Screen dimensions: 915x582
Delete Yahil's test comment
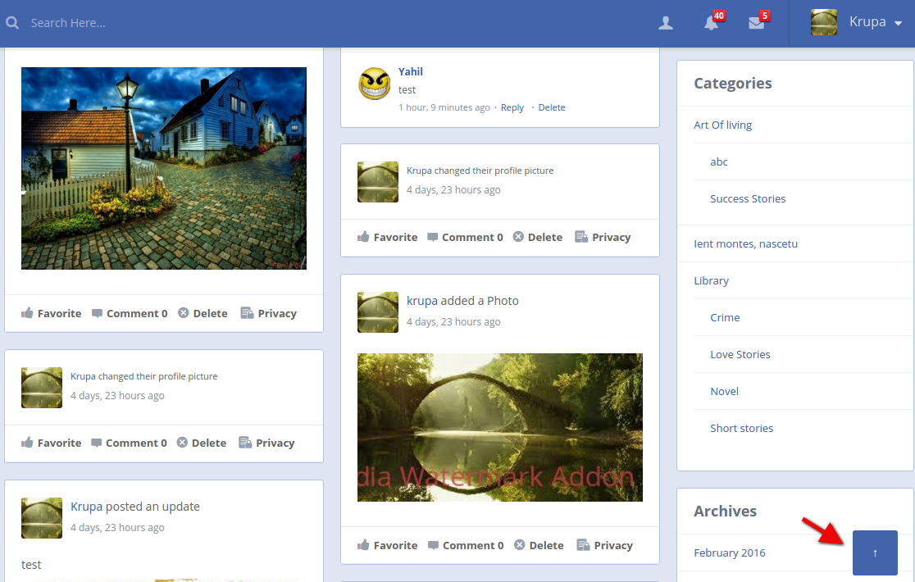pyautogui.click(x=551, y=107)
